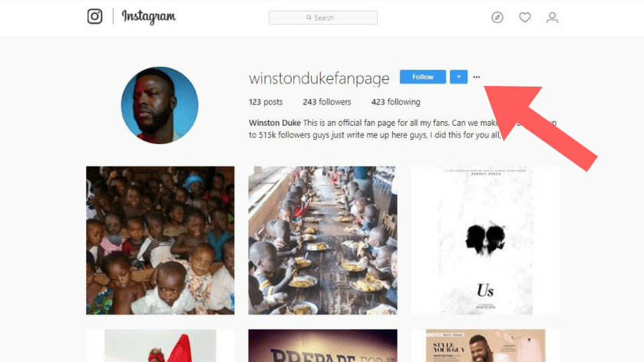
Task: Open the Instagram camera logo icon
Action: coord(94,16)
